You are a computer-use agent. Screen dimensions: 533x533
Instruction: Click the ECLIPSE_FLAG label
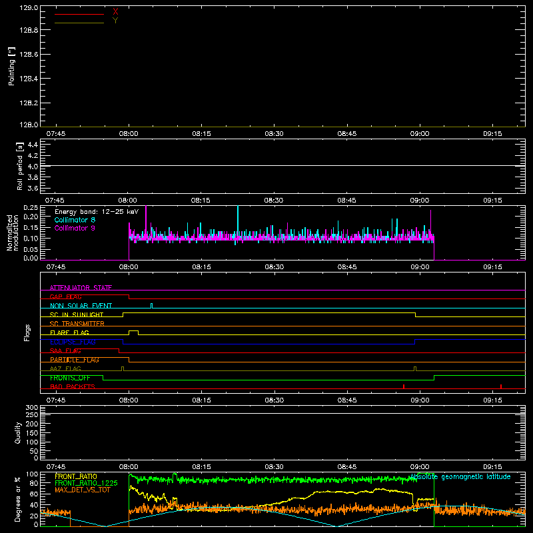tap(73, 342)
